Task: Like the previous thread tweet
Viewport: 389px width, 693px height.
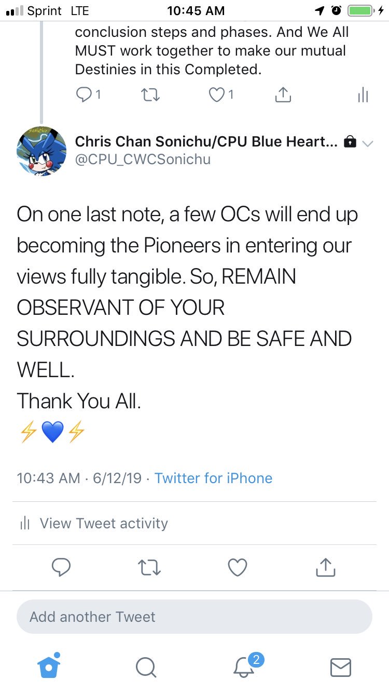Action: (x=217, y=95)
